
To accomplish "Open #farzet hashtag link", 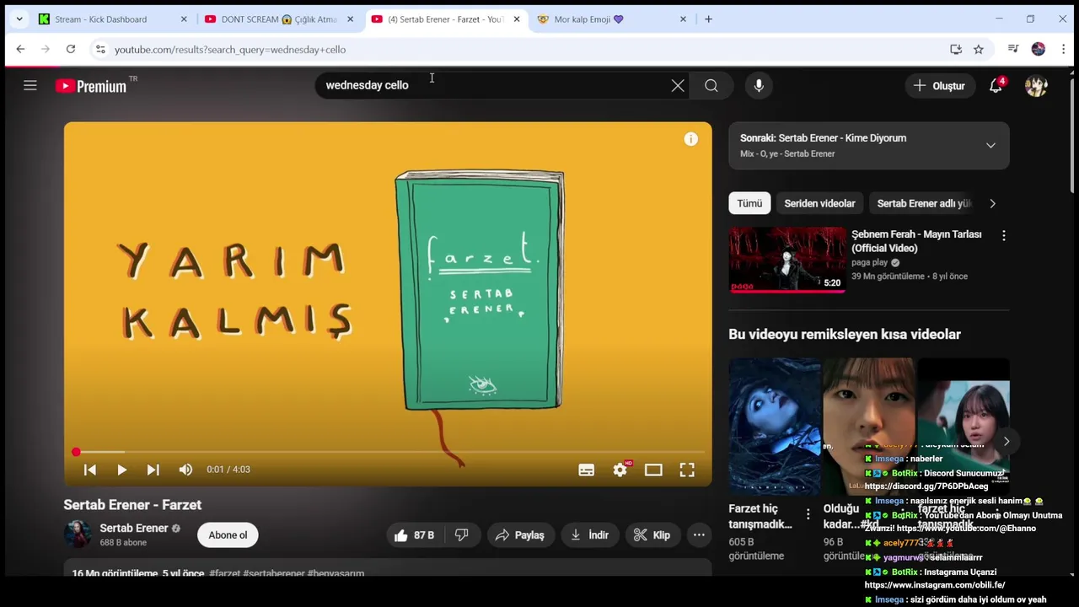I will click(x=224, y=573).
